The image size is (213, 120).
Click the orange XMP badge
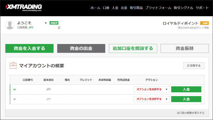point(204,23)
